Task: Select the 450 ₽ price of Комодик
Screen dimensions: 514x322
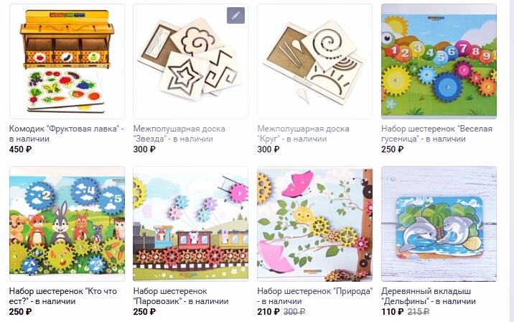Action: (20, 149)
